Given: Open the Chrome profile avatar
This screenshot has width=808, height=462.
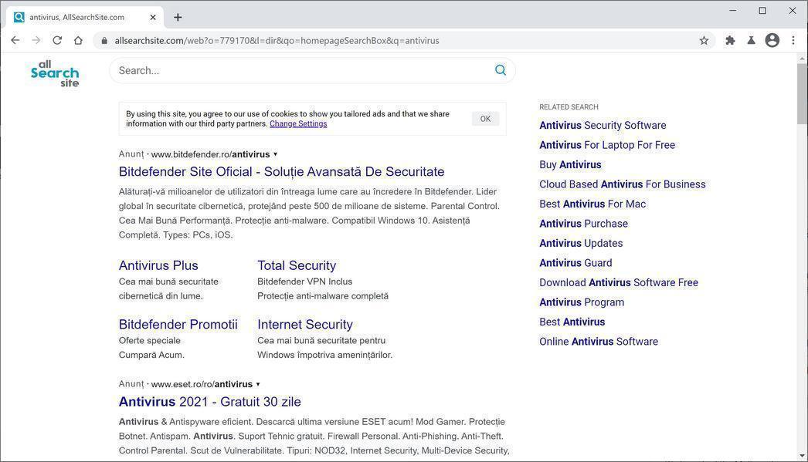Looking at the screenshot, I should click(x=772, y=41).
